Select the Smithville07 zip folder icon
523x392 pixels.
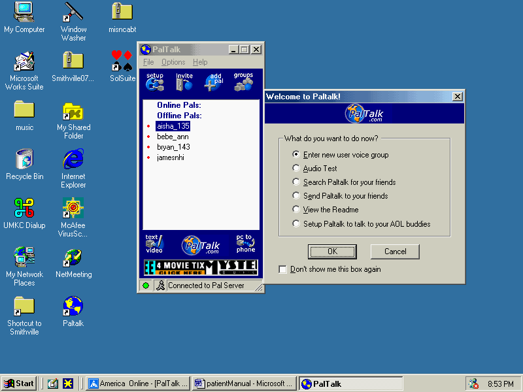(73, 67)
